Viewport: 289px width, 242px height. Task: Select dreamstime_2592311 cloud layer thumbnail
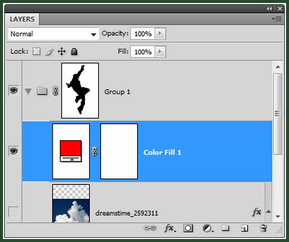71,204
